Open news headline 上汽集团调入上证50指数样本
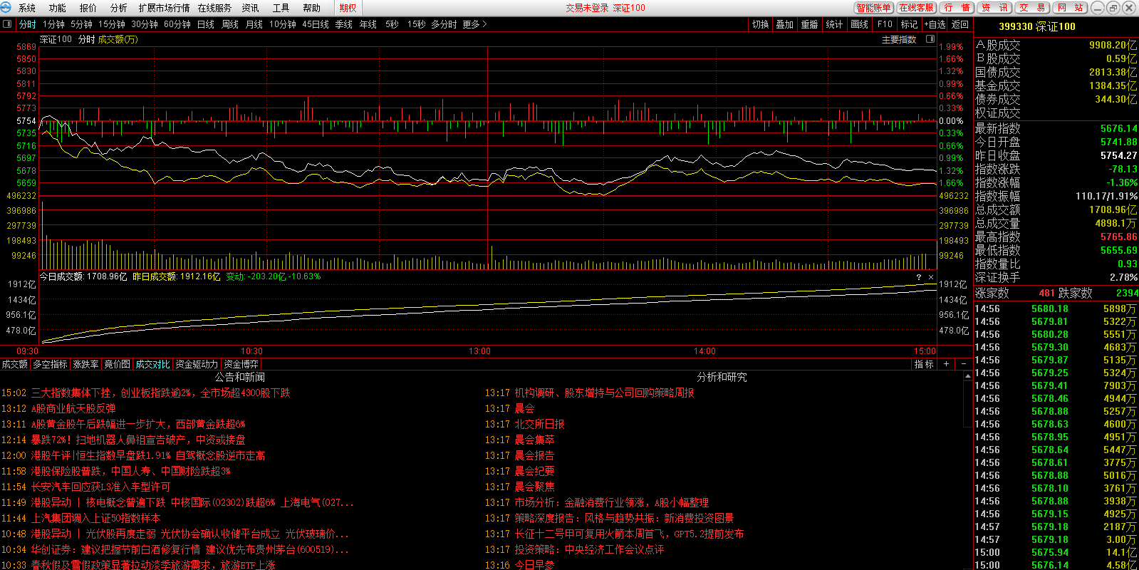Viewport: 1139px width, 570px height. [x=95, y=518]
